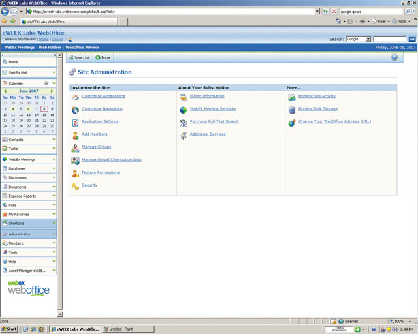This screenshot has height=334, width=418.
Task: Click the WebEx Meeting Services ball icon
Action: [x=184, y=110]
